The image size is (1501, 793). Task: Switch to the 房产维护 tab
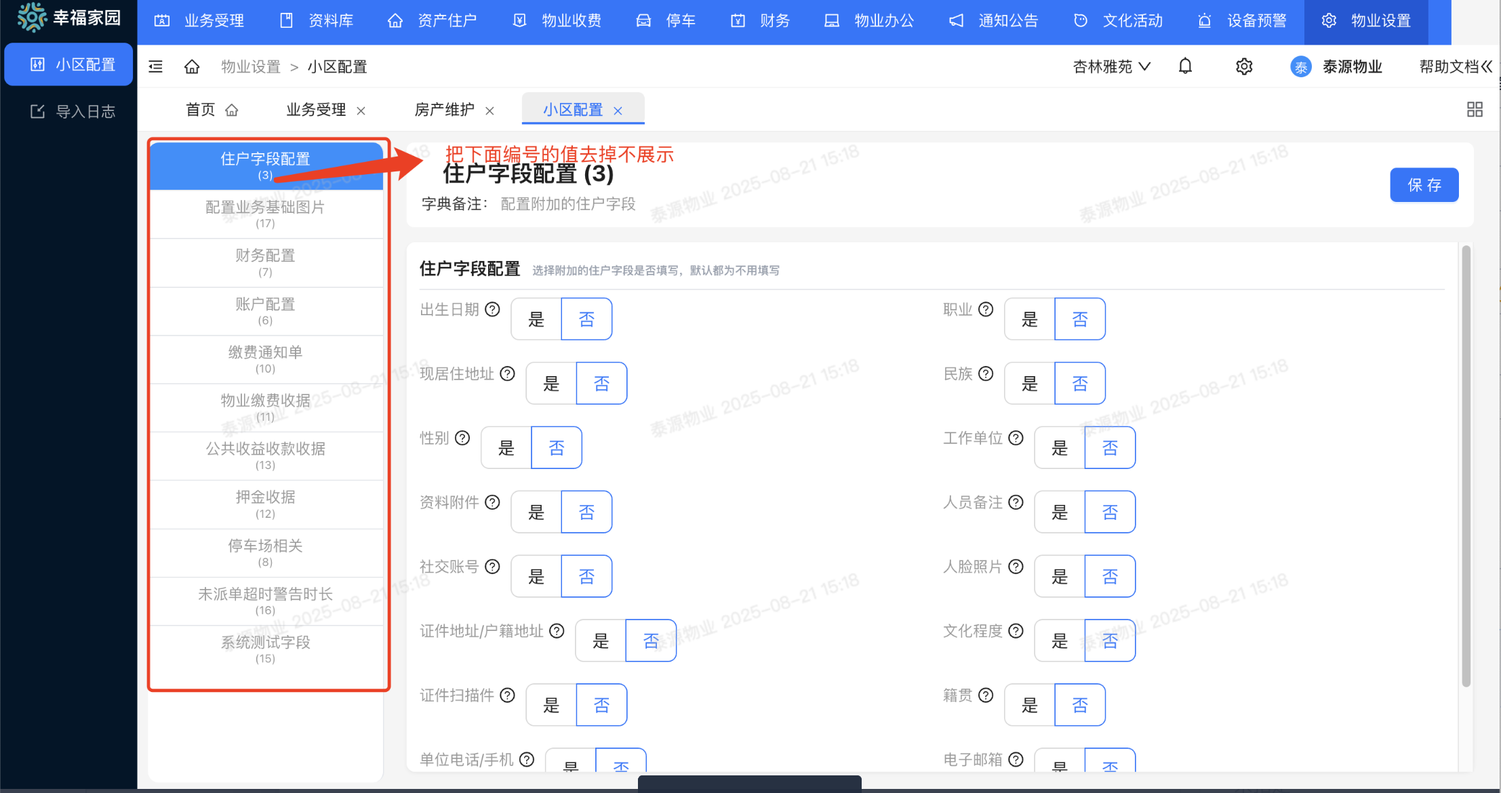point(444,110)
